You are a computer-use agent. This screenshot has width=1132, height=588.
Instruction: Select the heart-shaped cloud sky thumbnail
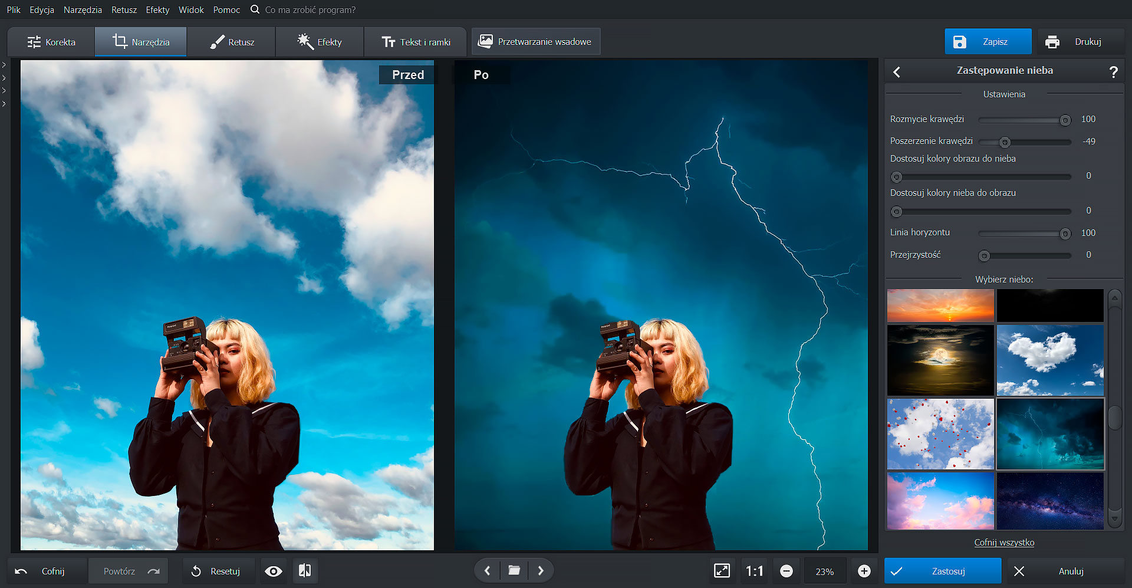[x=1050, y=360]
